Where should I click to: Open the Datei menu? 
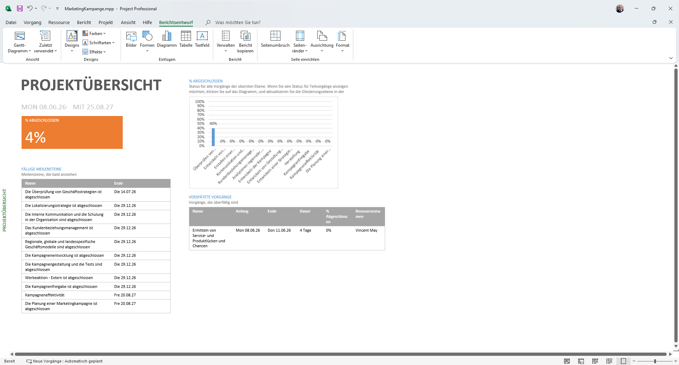tap(11, 22)
